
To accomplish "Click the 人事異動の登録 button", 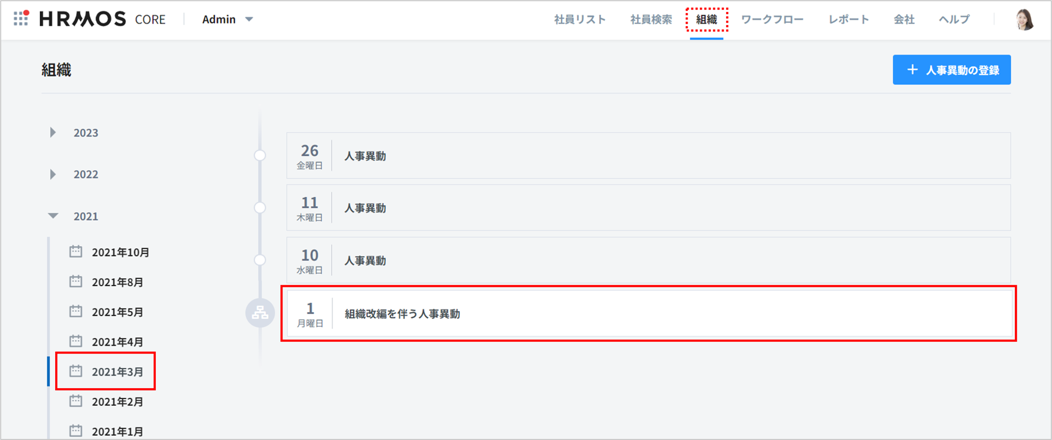I will (x=951, y=70).
